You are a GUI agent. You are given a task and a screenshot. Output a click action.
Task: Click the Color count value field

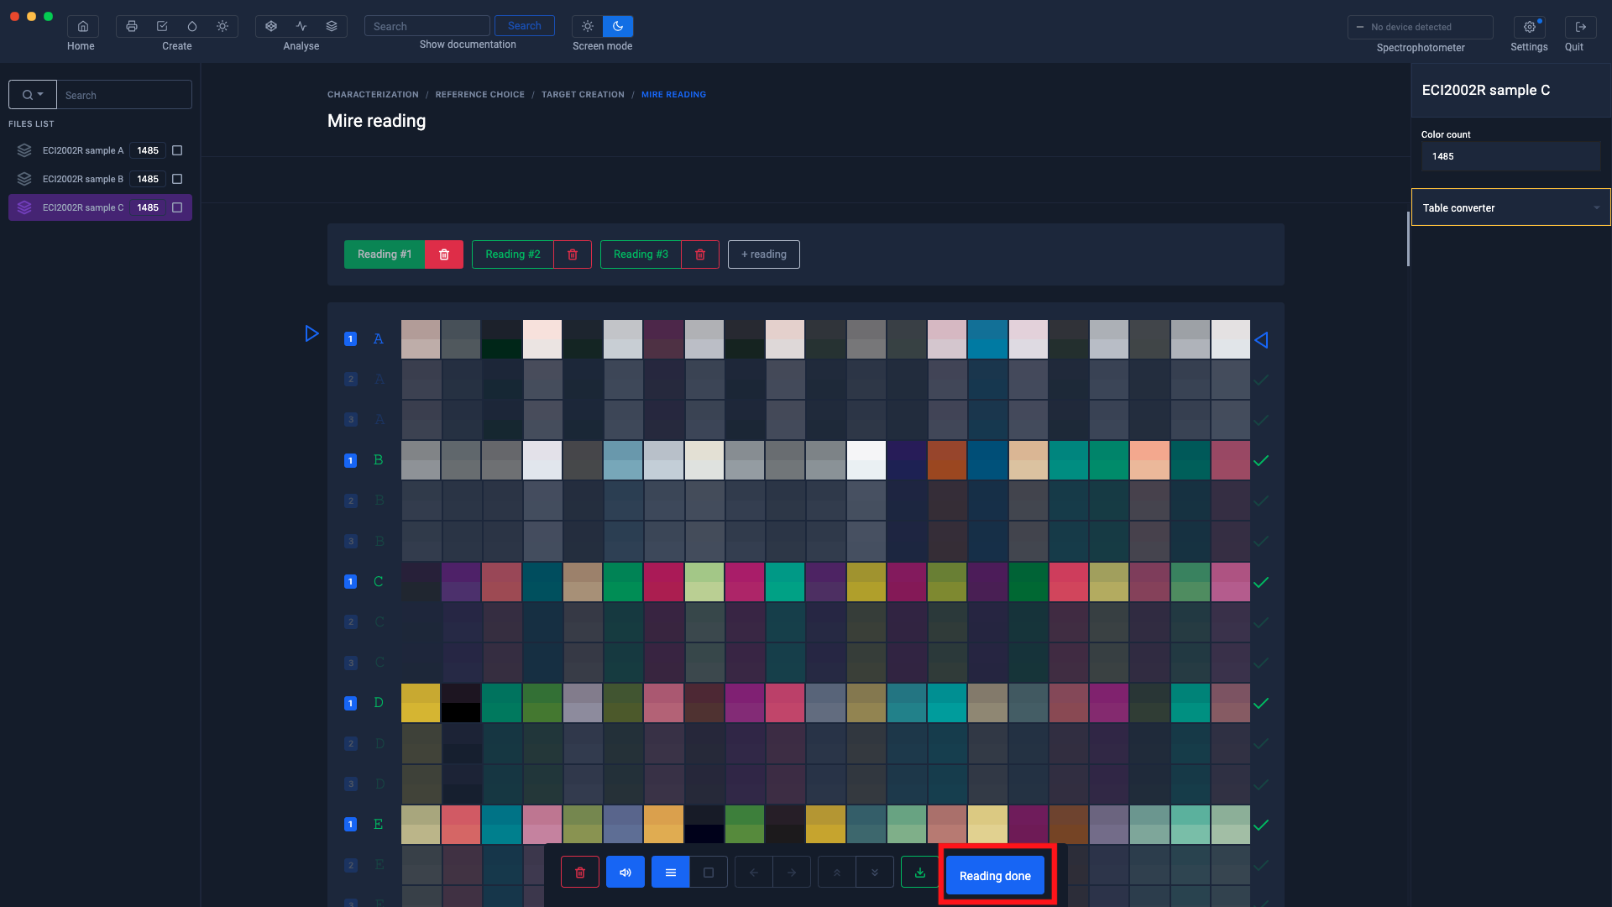pos(1510,156)
